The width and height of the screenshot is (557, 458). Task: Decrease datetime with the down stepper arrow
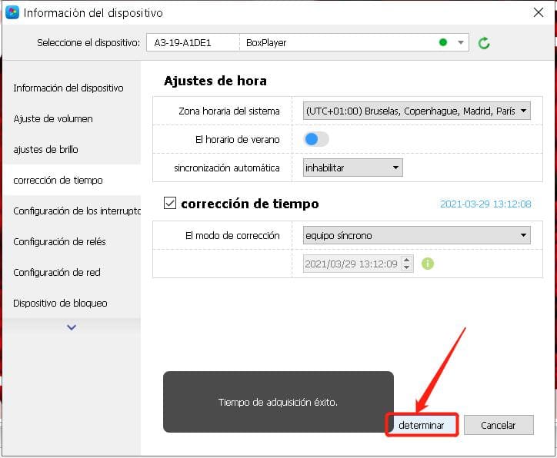click(406, 267)
